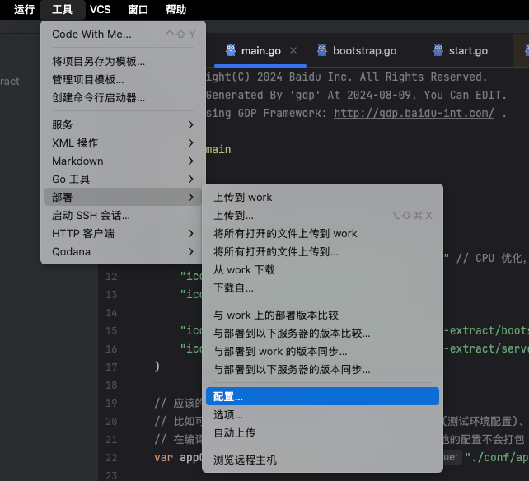This screenshot has height=481, width=529.
Task: Open deployment 配置... dialog
Action: (x=322, y=396)
